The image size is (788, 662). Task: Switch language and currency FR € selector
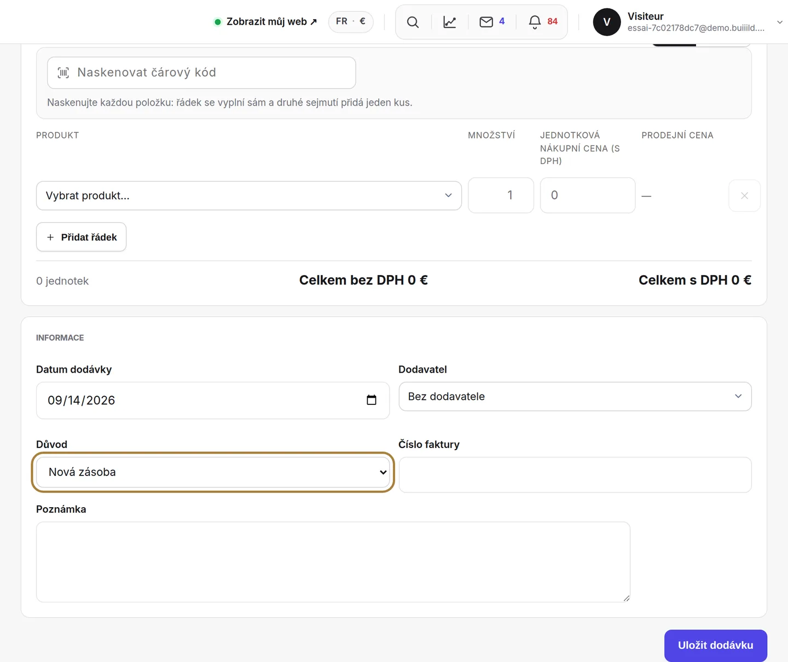click(x=351, y=21)
